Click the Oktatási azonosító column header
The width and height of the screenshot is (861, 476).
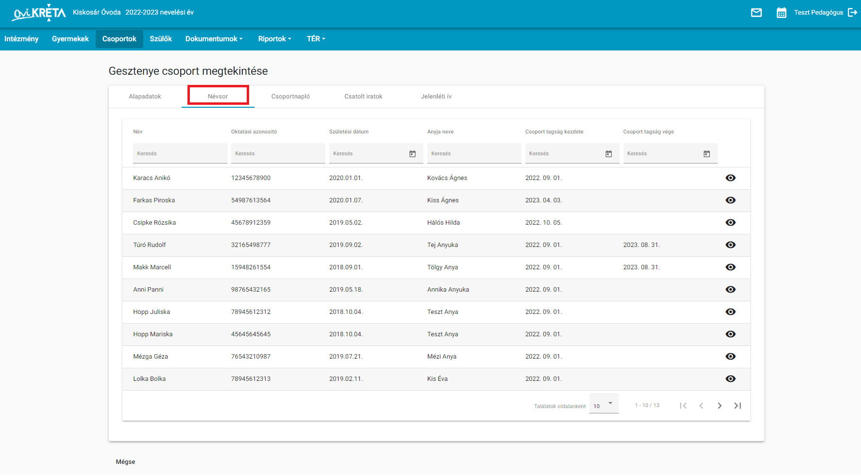point(254,132)
